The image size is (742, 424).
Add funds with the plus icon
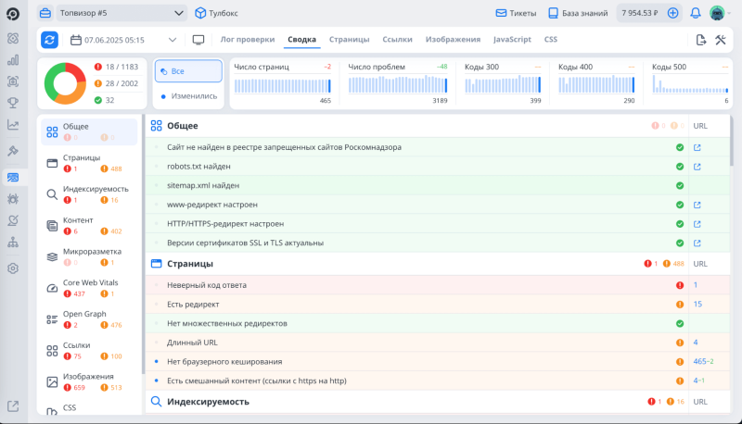point(672,14)
